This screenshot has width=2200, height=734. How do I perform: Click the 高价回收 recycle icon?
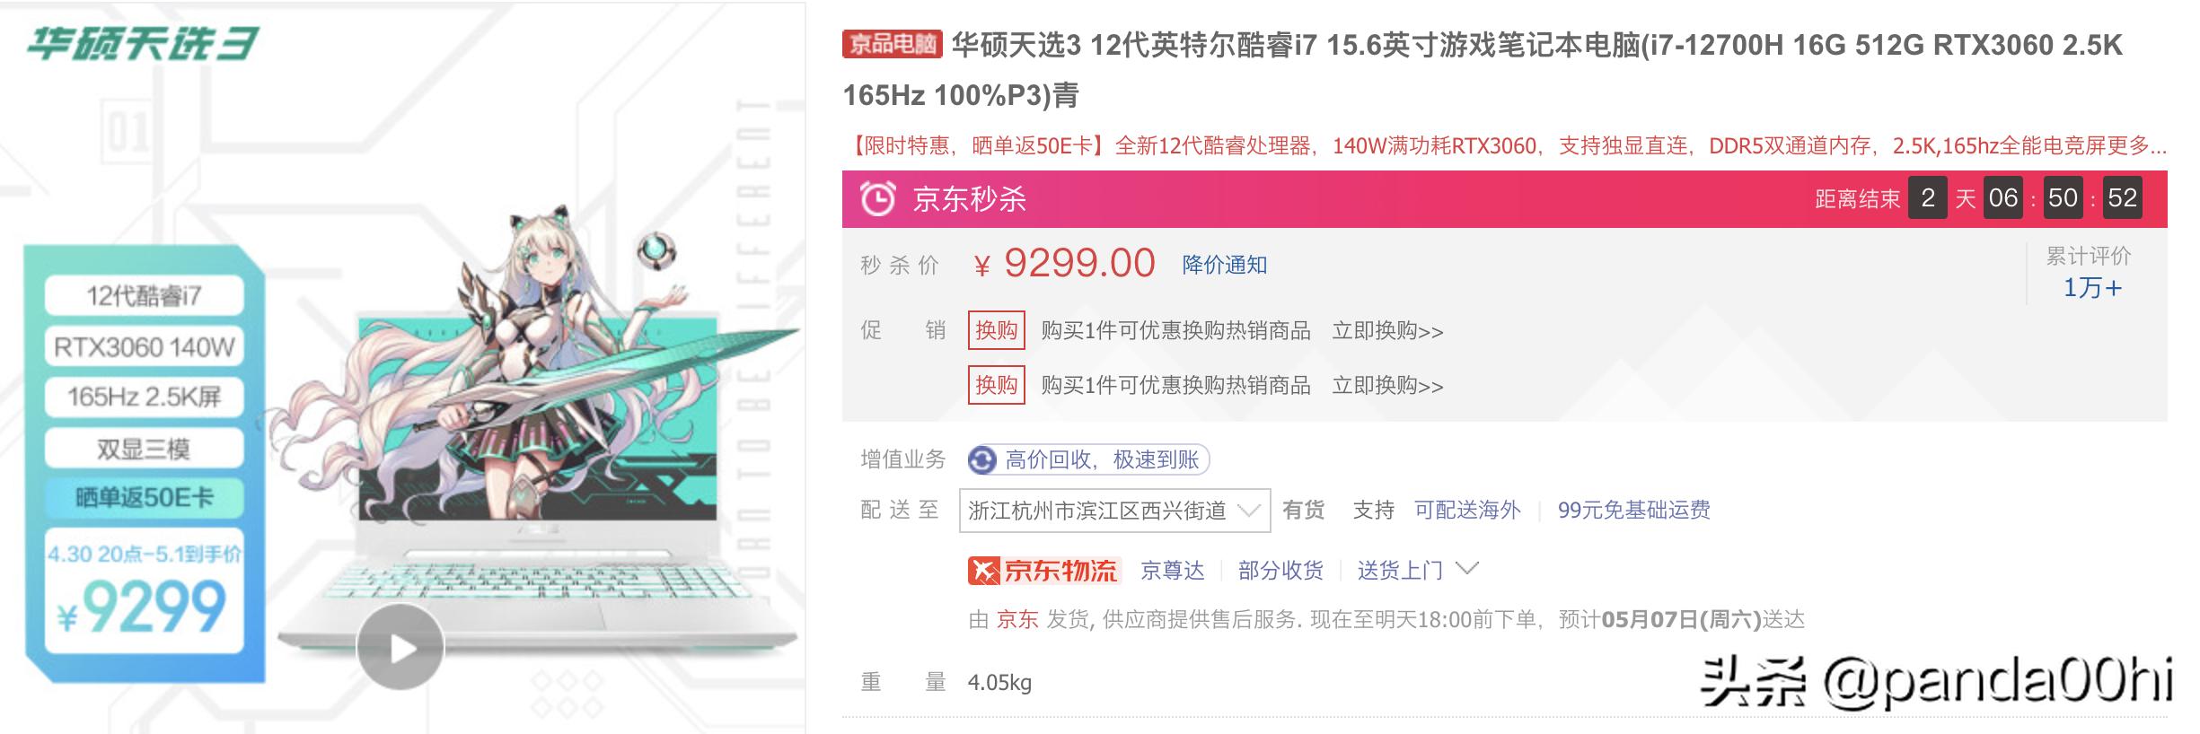[982, 460]
